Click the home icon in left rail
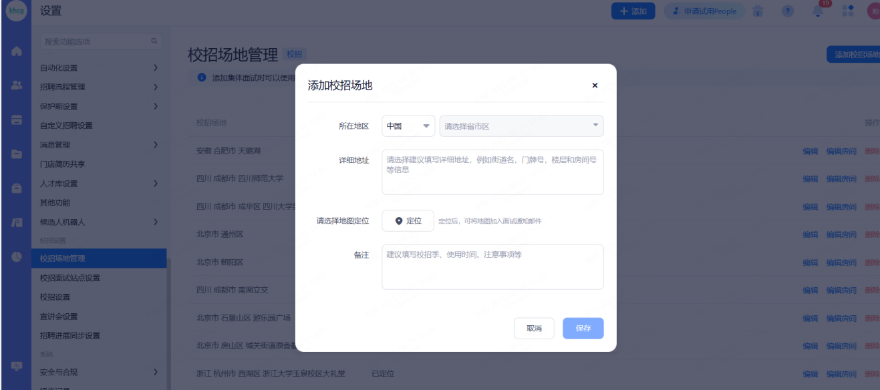This screenshot has height=390, width=880. [x=17, y=51]
